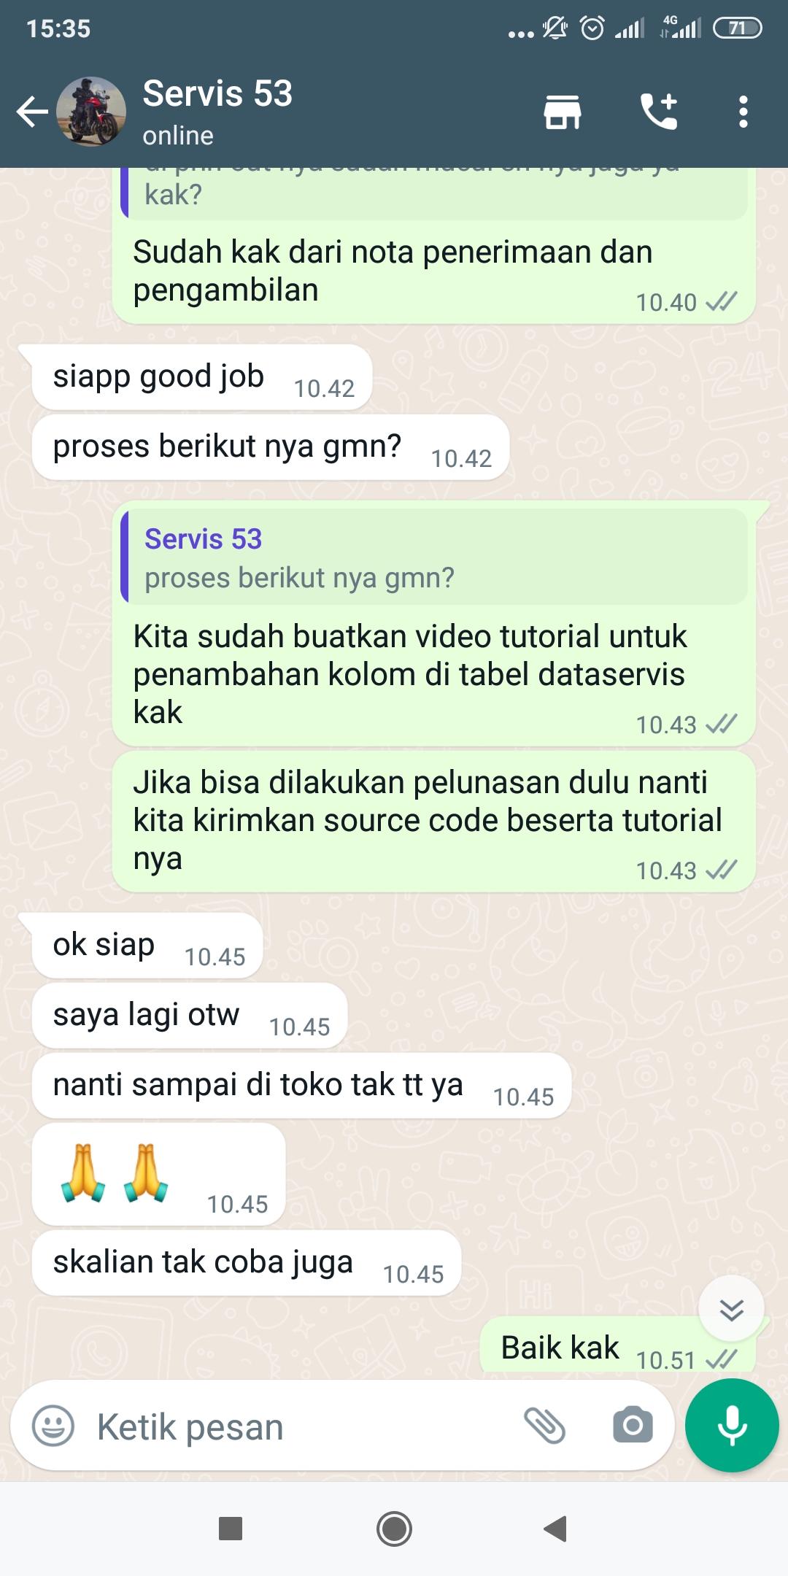Jump to latest messages with double chevron

tap(731, 1309)
